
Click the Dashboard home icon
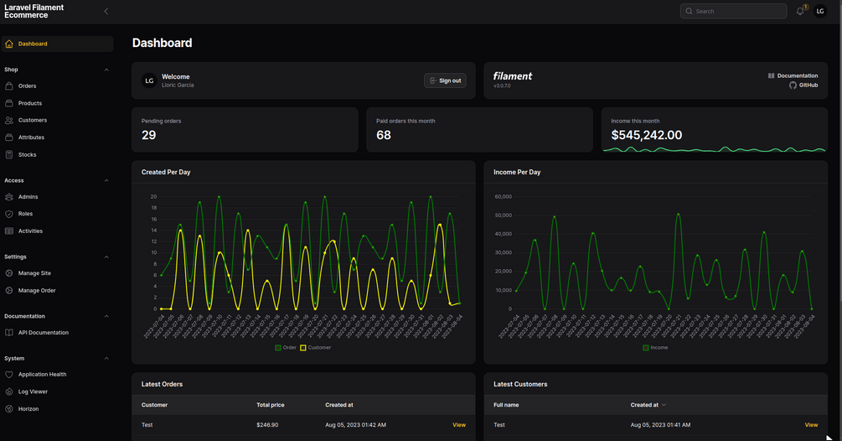[9, 44]
